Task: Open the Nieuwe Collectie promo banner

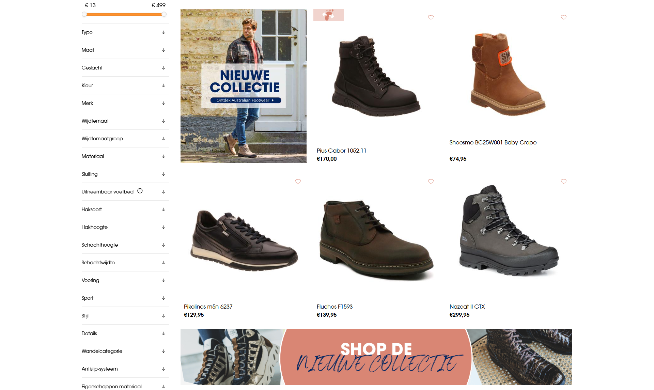Action: click(244, 86)
